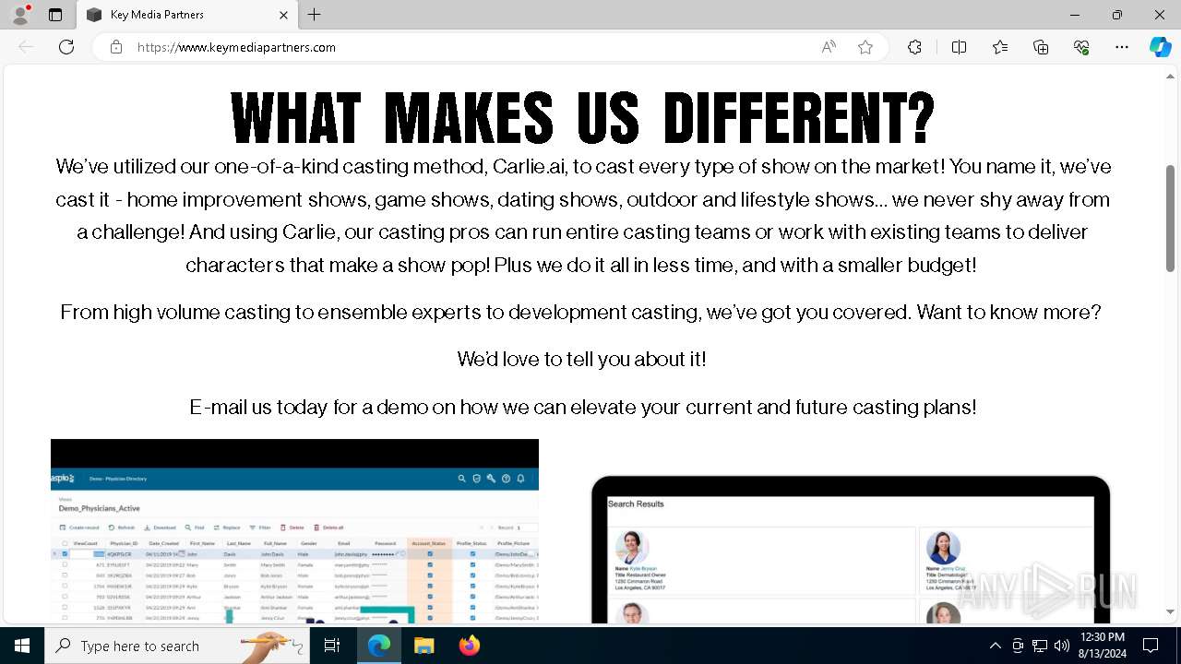Launch Firefox from the taskbar

point(470,646)
